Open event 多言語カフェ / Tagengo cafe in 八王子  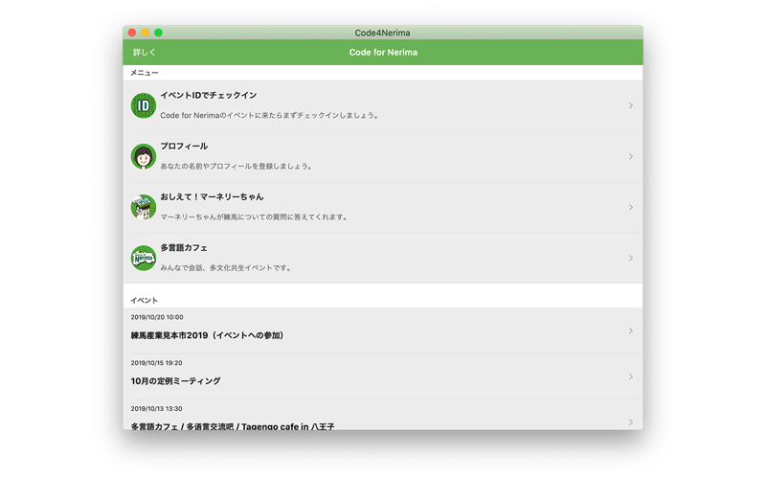[233, 426]
